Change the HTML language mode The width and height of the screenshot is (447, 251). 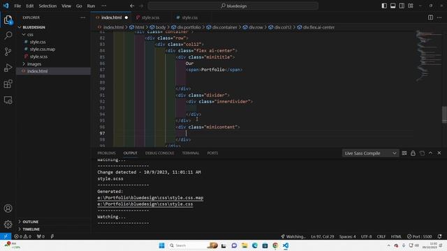pos(396,236)
